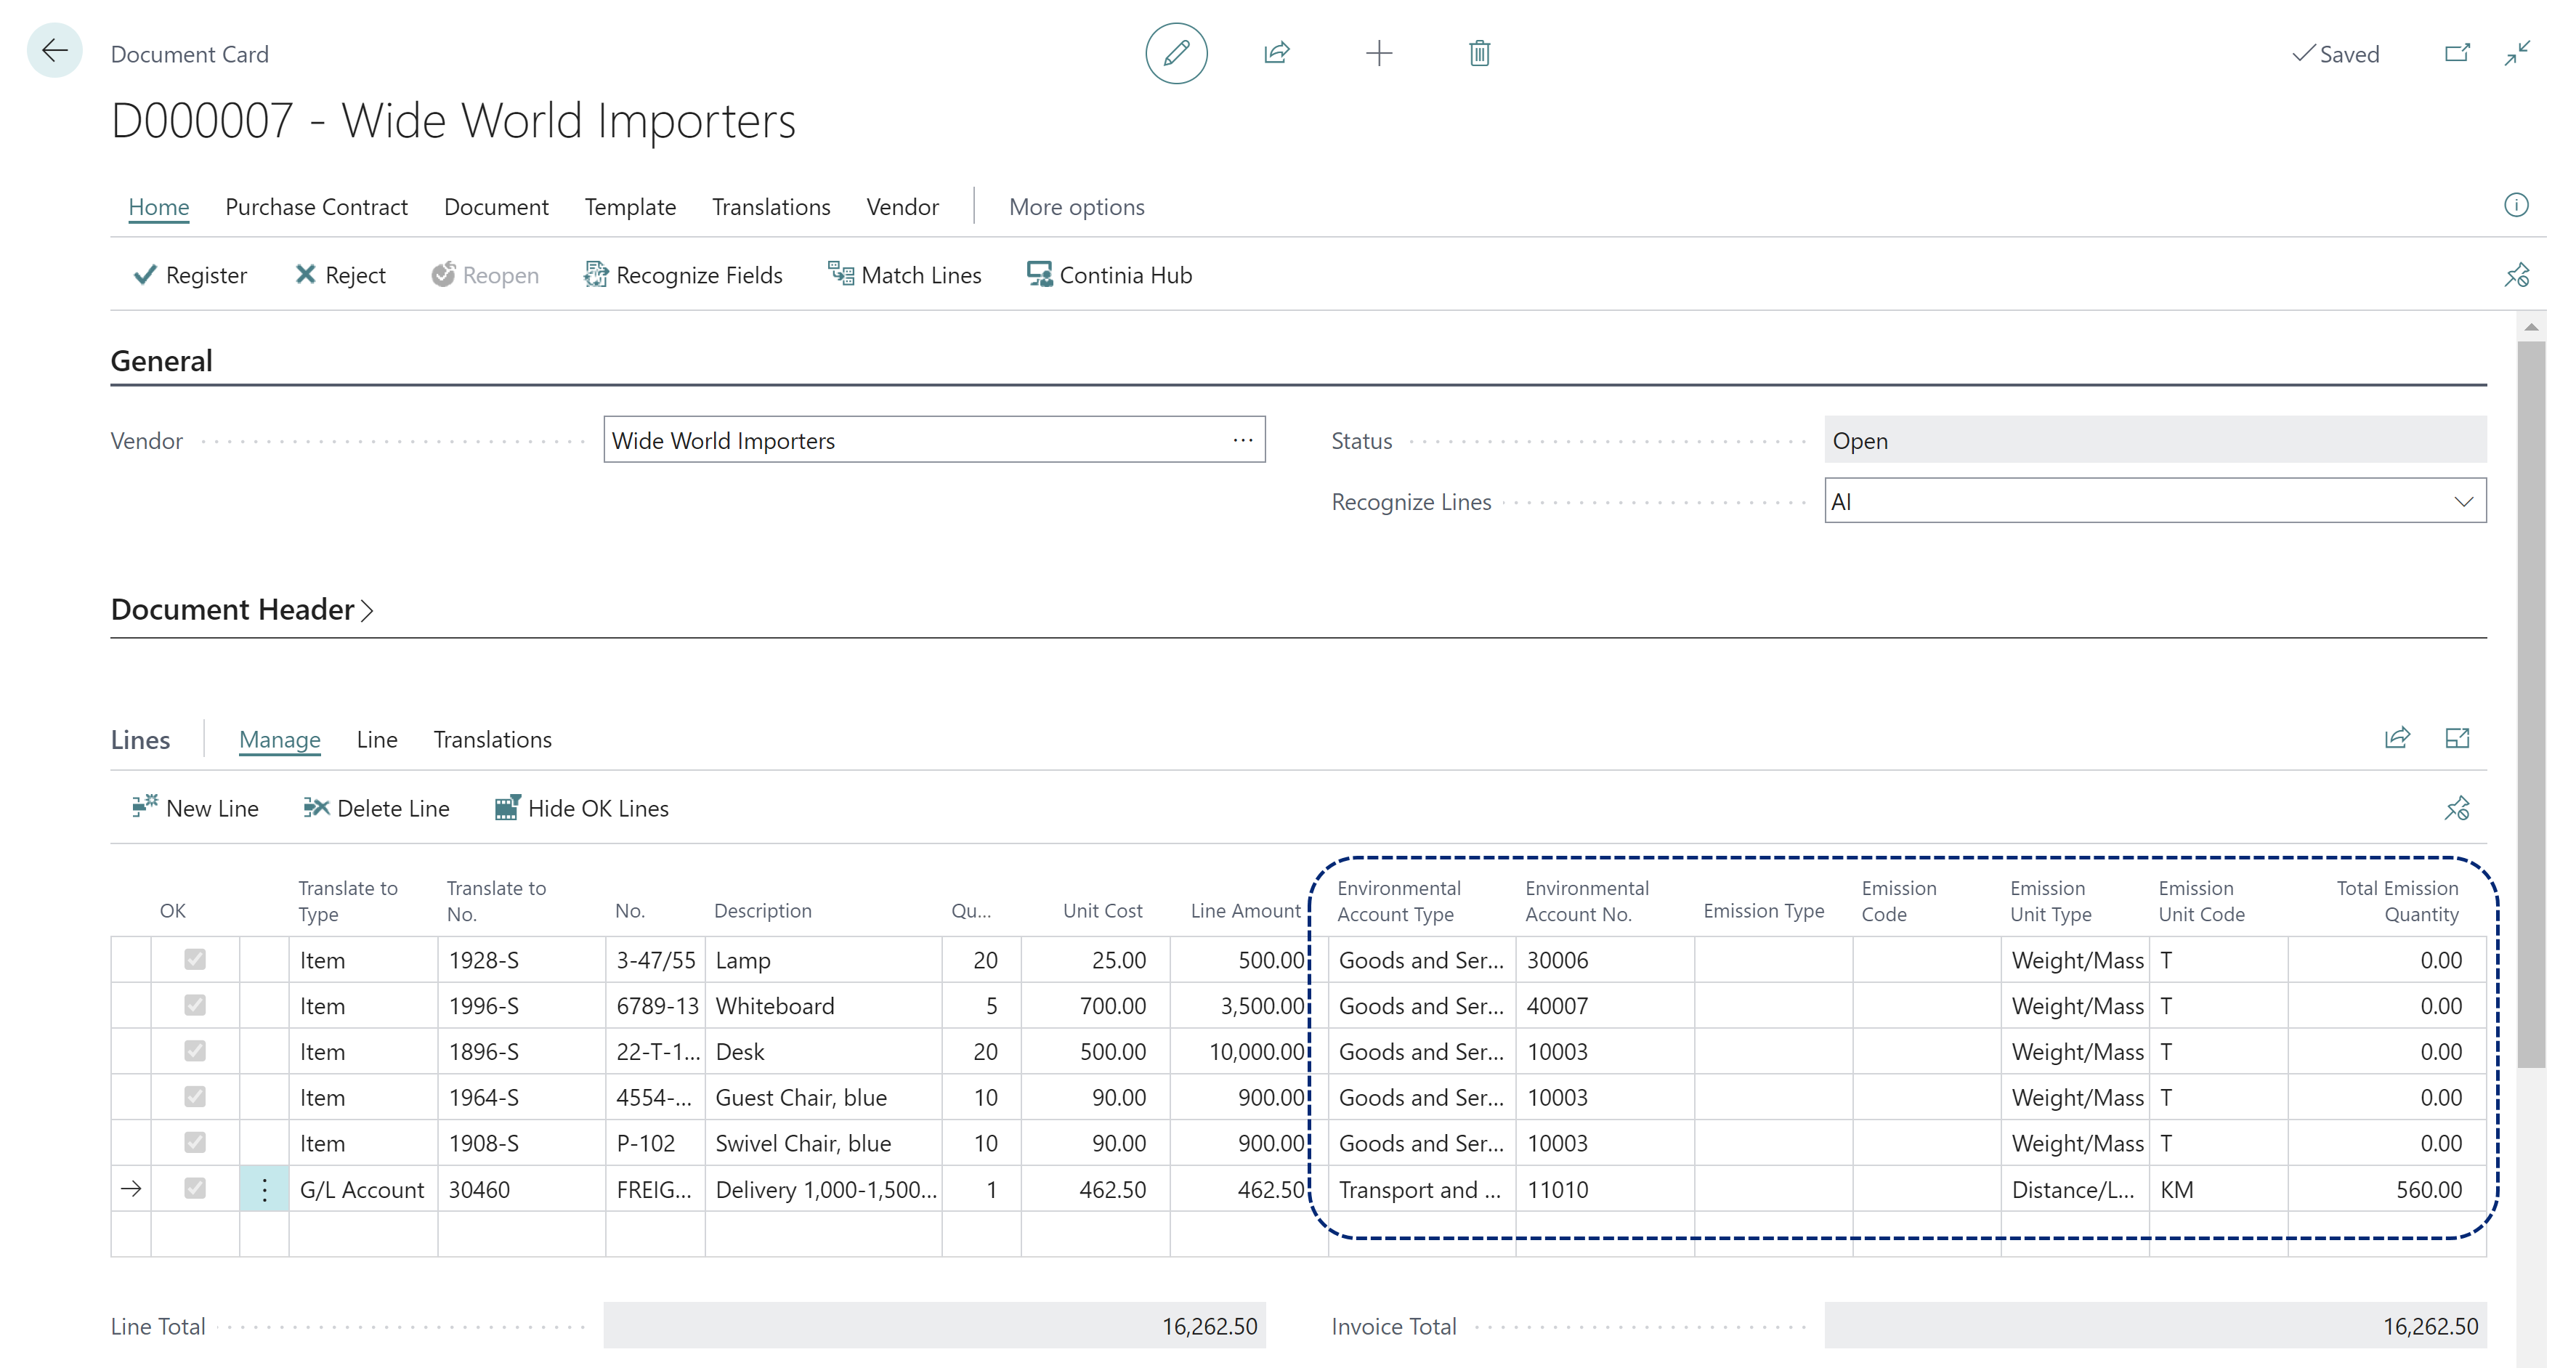Screen dimensions: 2576x1368
Task: Click the Emission Unit Code KM cell
Action: 2218,1189
